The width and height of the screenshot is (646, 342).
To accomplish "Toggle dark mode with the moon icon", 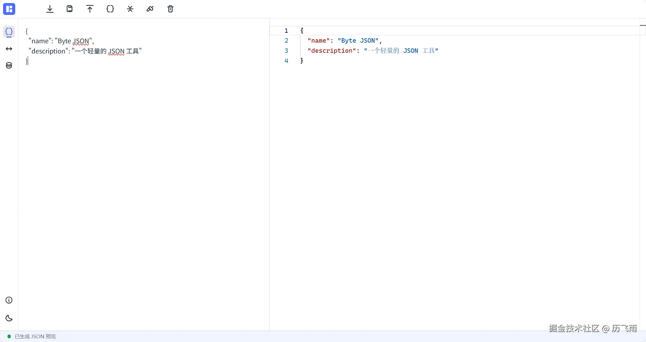I will pos(9,318).
